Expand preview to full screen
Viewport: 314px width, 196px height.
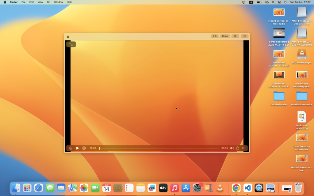[x=71, y=44]
